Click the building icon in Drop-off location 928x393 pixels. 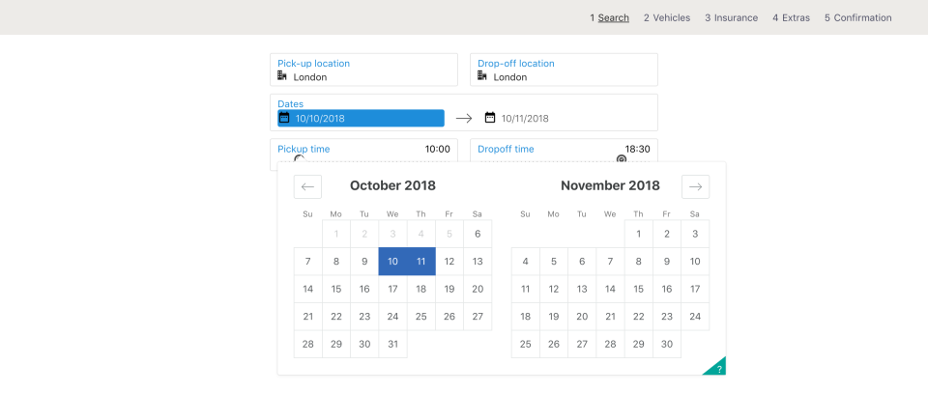click(x=482, y=76)
